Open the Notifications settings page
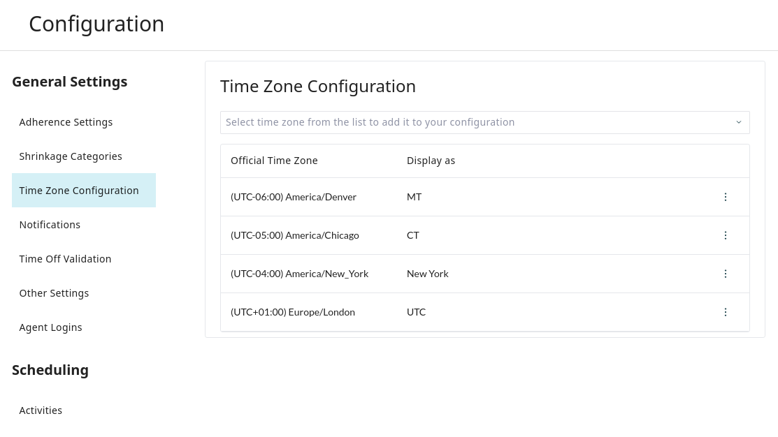This screenshot has width=778, height=437. (x=50, y=225)
